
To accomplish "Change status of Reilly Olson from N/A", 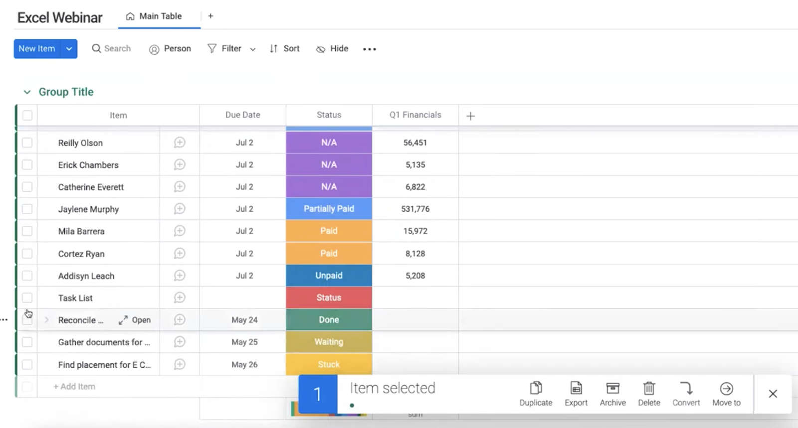I will point(329,143).
